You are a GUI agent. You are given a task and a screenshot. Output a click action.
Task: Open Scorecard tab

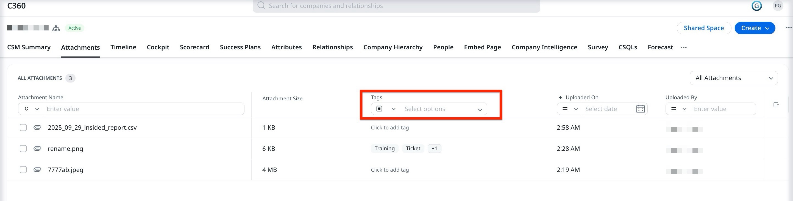coord(194,47)
